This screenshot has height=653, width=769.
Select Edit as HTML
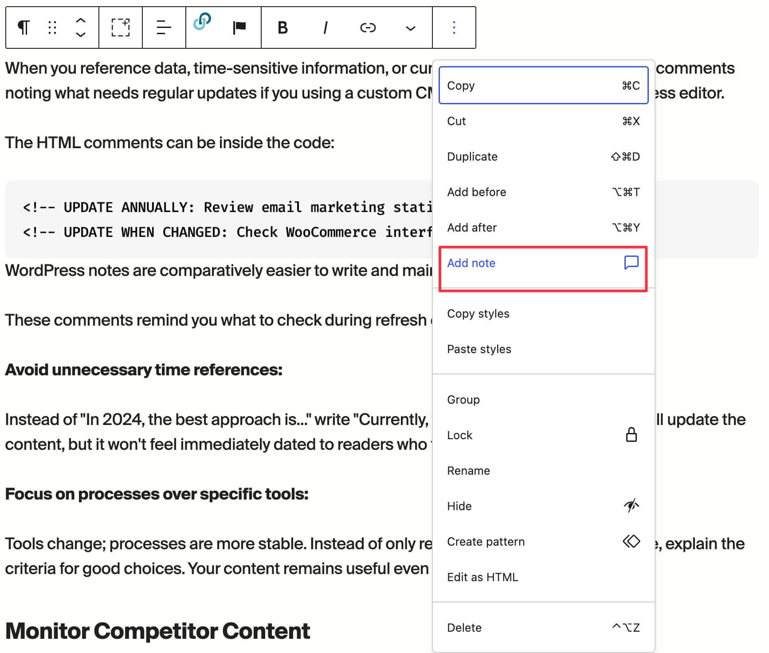[x=483, y=577]
